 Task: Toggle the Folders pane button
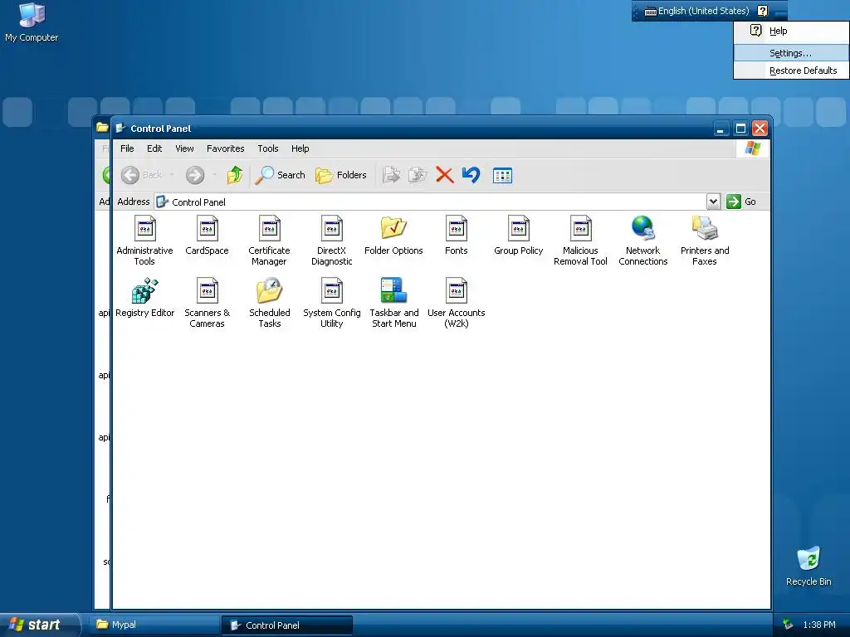point(341,175)
